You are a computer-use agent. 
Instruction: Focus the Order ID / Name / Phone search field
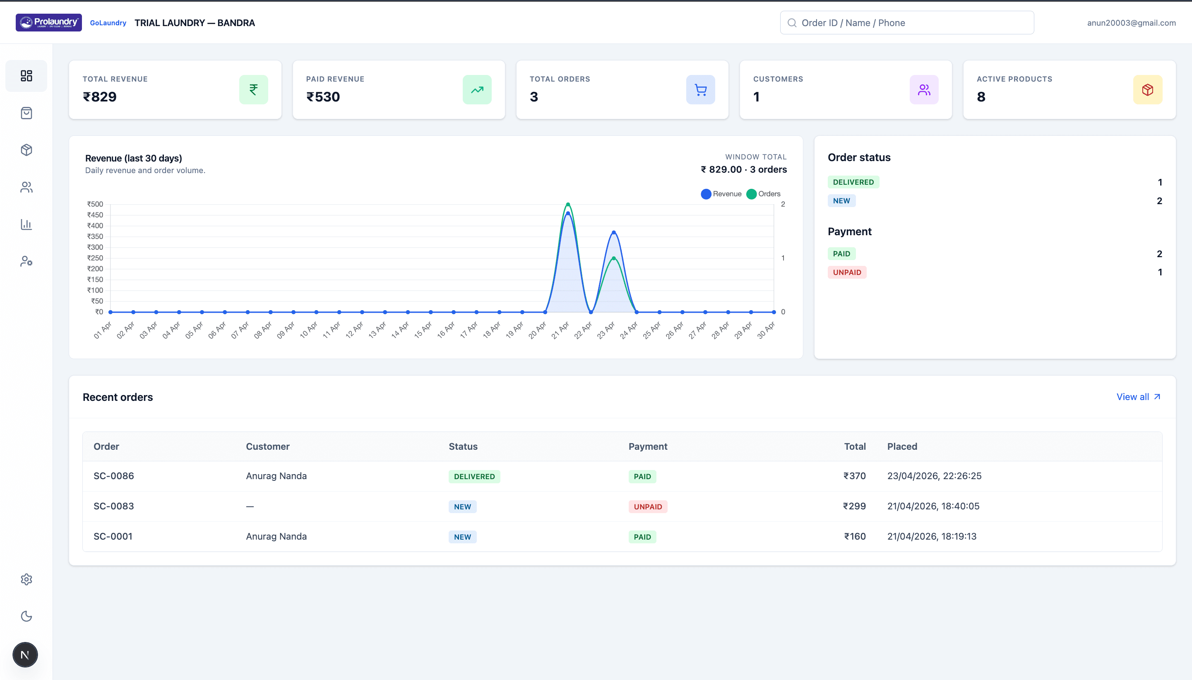907,23
